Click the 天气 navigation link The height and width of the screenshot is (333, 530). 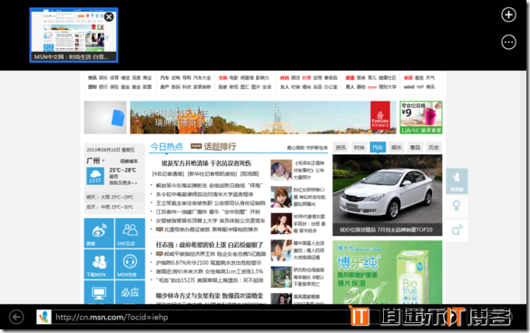[x=430, y=78]
